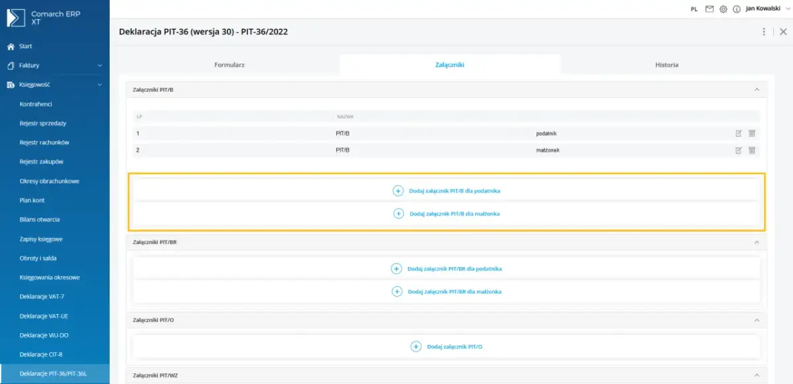Delete PIT/B attachment for małżonek
Image resolution: width=793 pixels, height=384 pixels.
point(751,150)
